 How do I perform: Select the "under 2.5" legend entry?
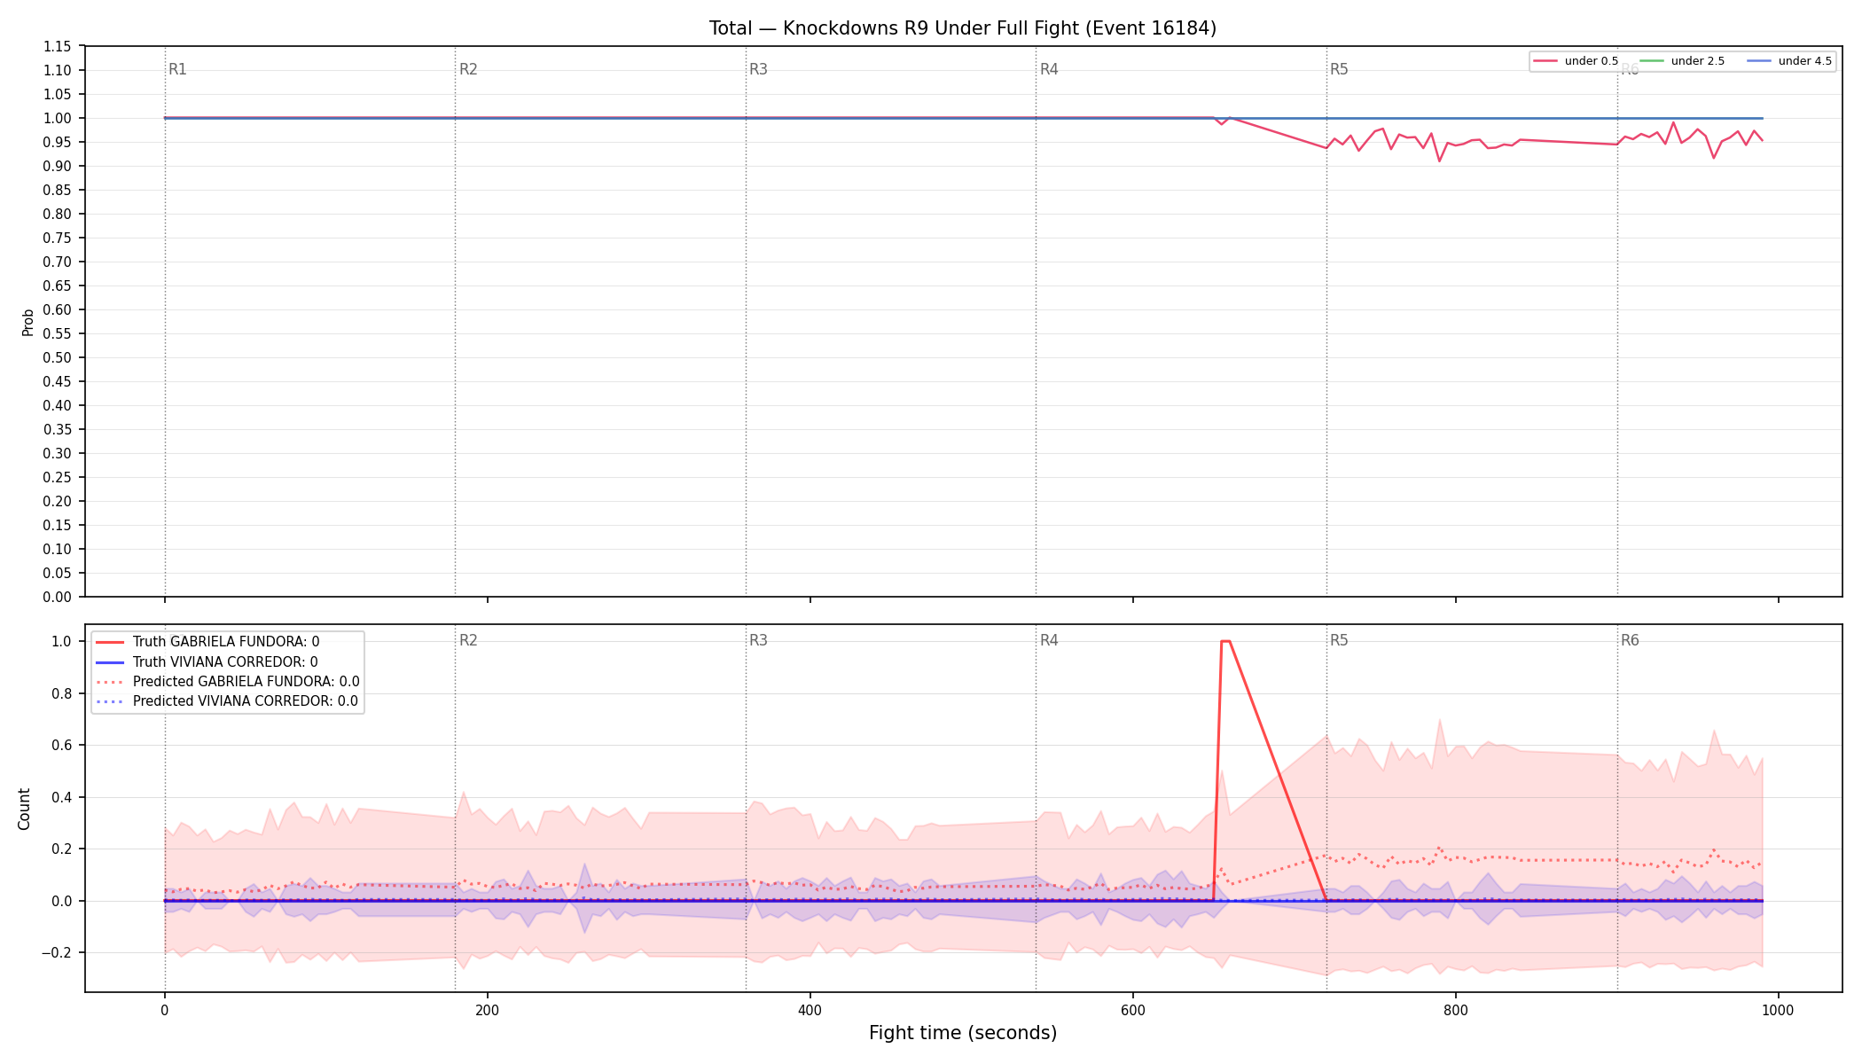1683,61
